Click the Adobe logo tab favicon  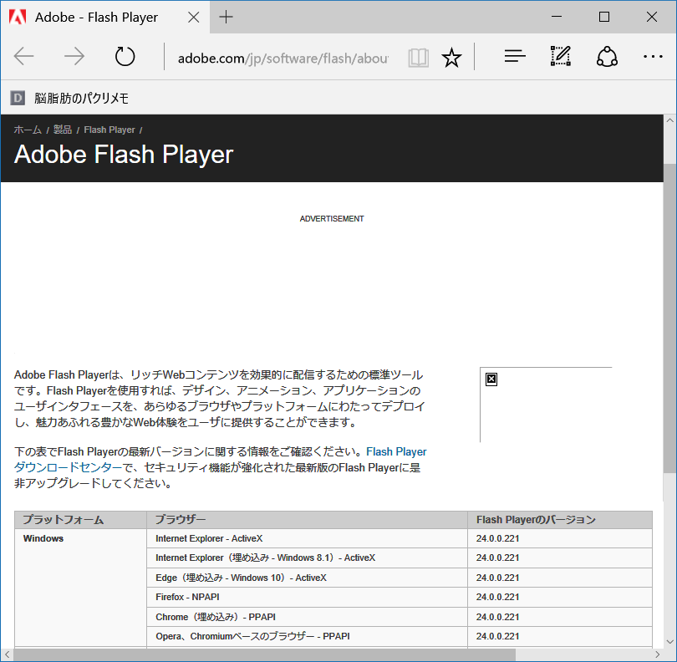18,18
